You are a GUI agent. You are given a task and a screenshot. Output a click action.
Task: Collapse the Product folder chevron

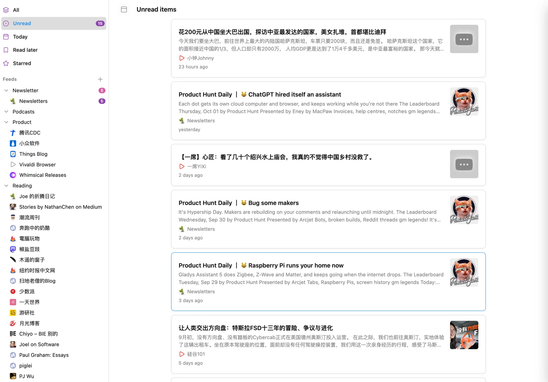point(6,122)
